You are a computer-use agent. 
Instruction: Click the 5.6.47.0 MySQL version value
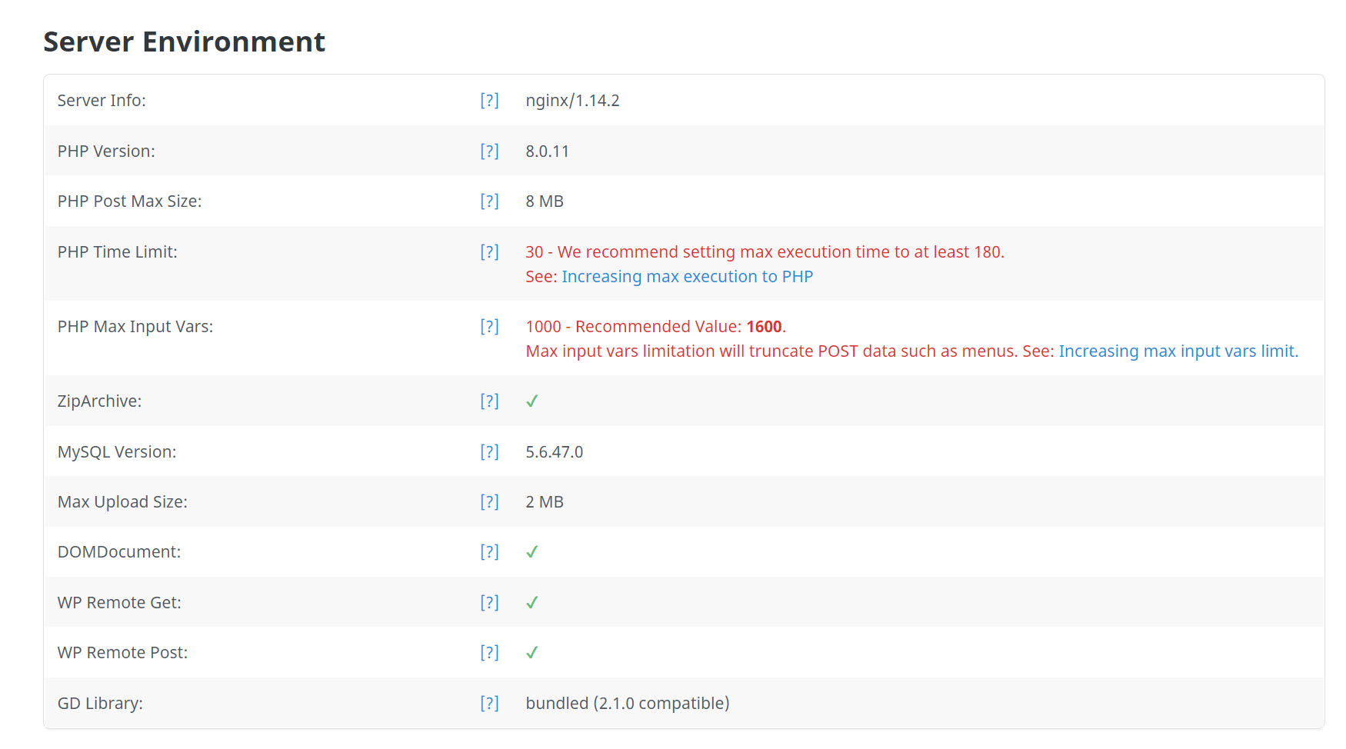click(554, 452)
